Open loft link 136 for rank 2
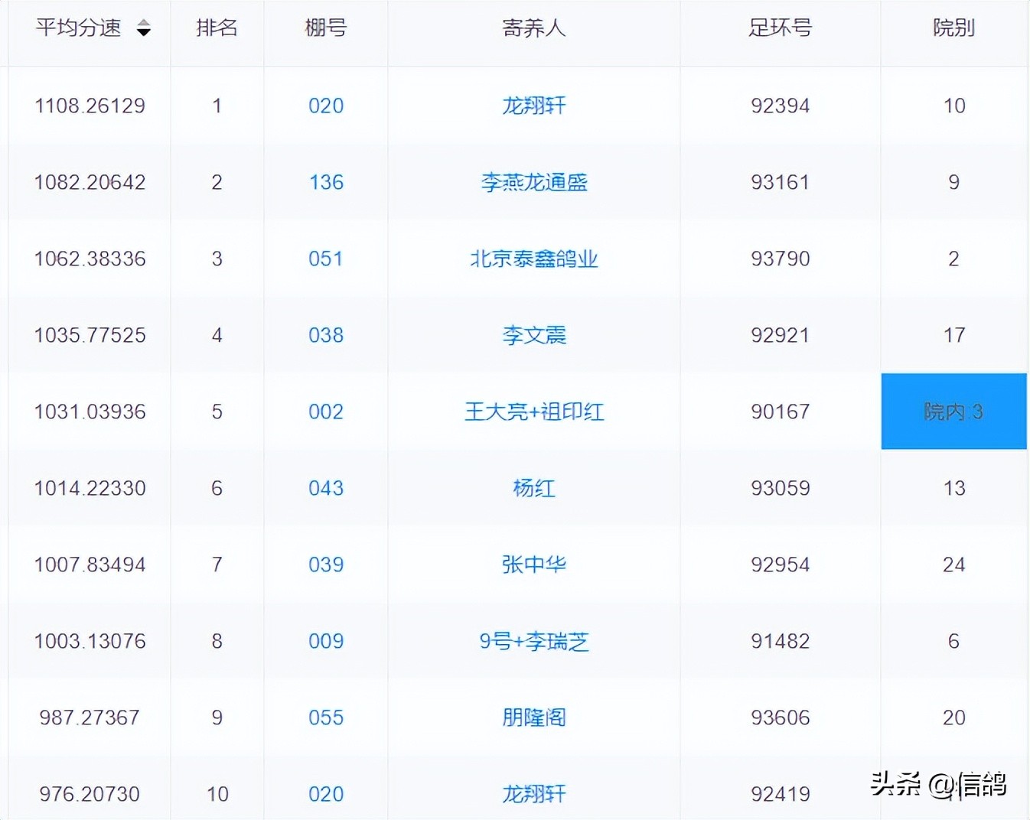 coord(325,182)
